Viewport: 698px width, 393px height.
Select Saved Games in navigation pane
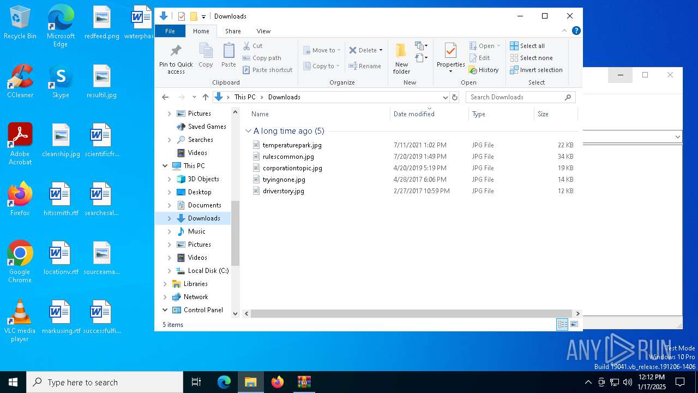(207, 127)
